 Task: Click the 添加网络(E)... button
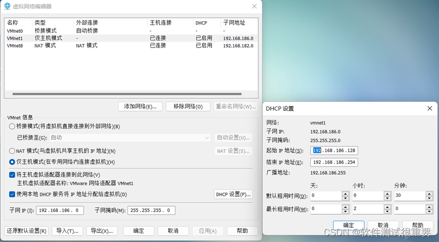coord(140,106)
